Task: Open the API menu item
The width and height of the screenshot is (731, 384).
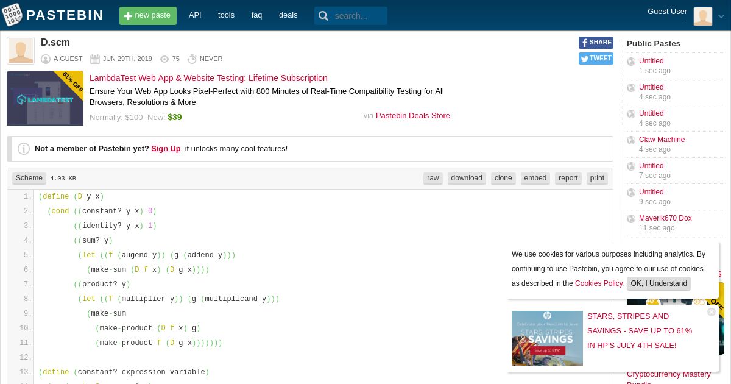Action: pyautogui.click(x=195, y=15)
